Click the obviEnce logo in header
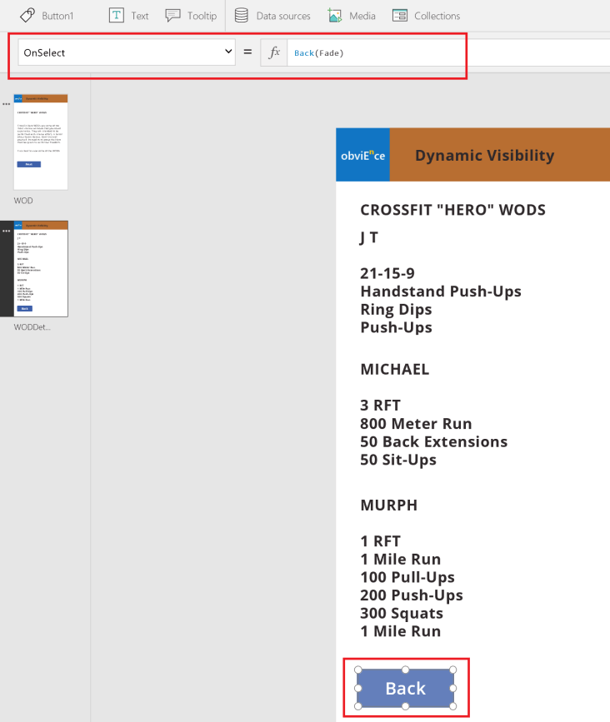The width and height of the screenshot is (610, 722). [362, 155]
